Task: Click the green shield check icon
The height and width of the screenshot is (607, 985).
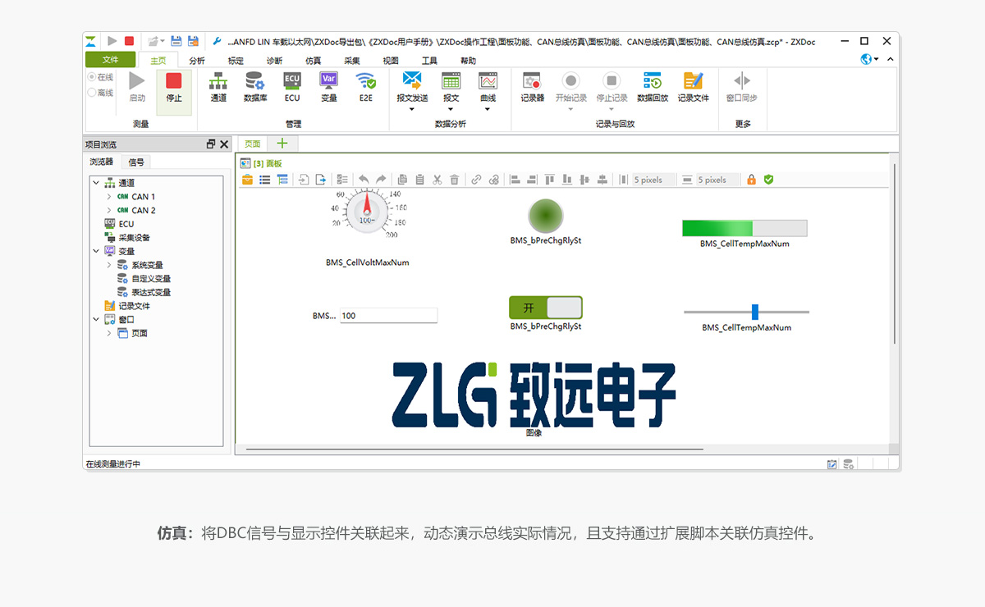Action: 768,180
